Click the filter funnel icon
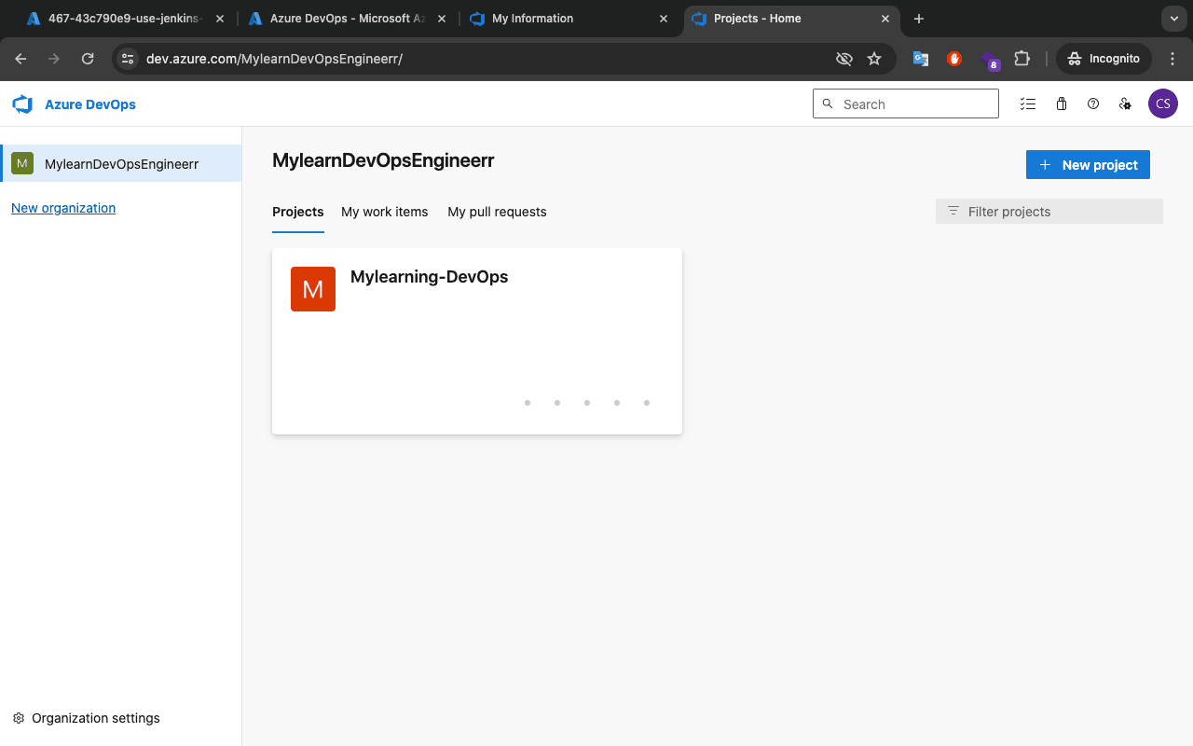This screenshot has width=1193, height=746. (x=953, y=212)
